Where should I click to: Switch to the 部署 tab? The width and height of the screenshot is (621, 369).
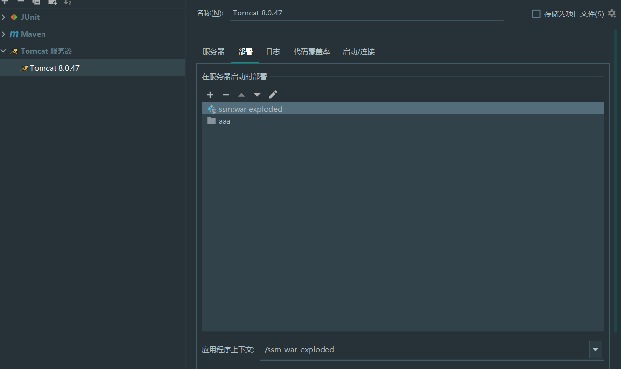coord(245,52)
